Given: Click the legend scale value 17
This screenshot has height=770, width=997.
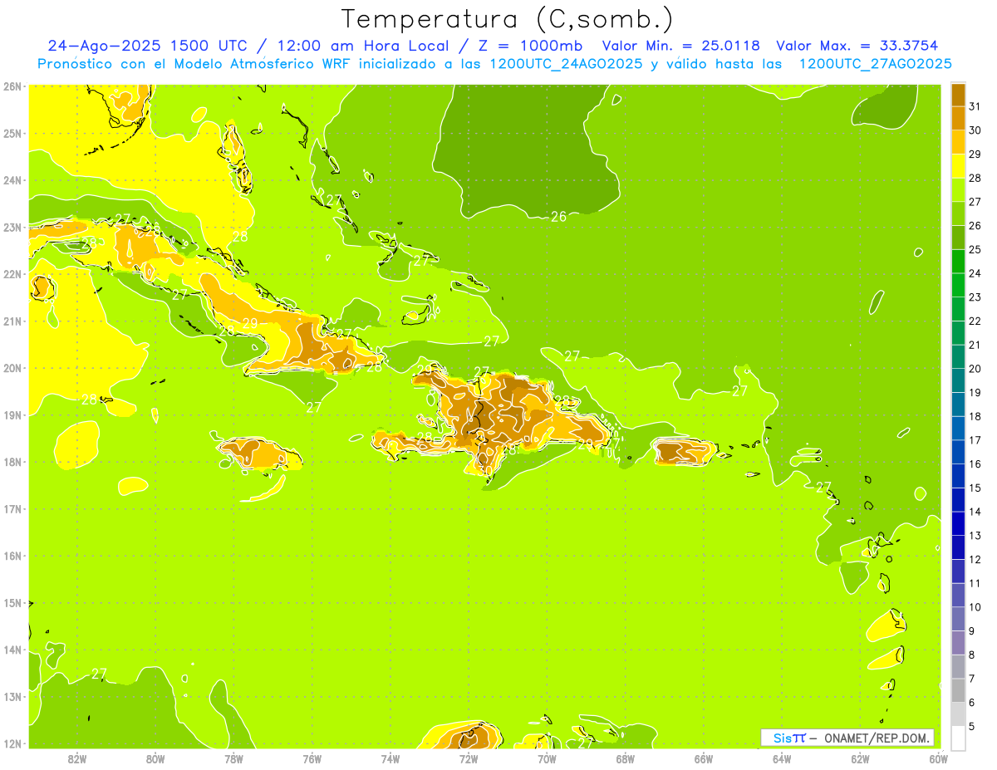Looking at the screenshot, I should tap(975, 440).
